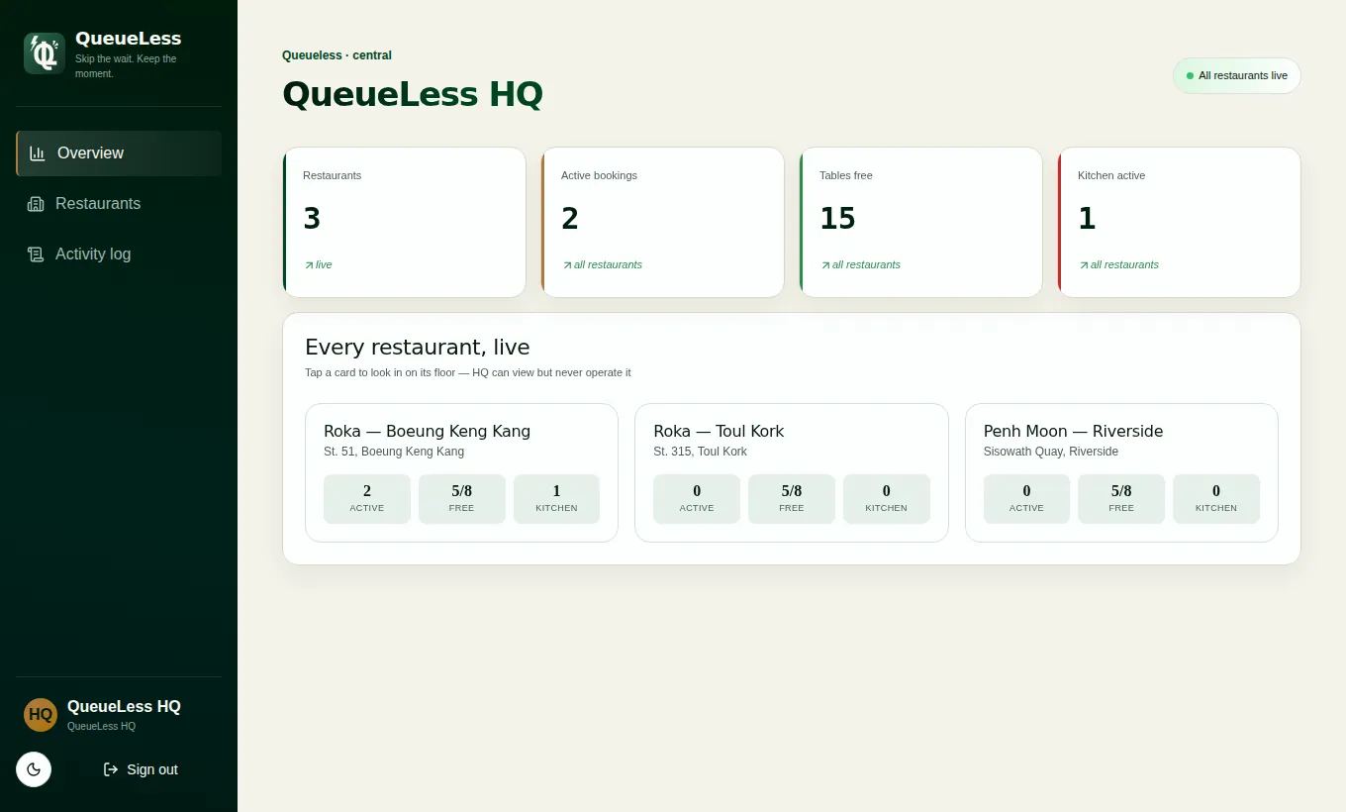Click the 'Queueless · central' breadcrumb text

[336, 55]
